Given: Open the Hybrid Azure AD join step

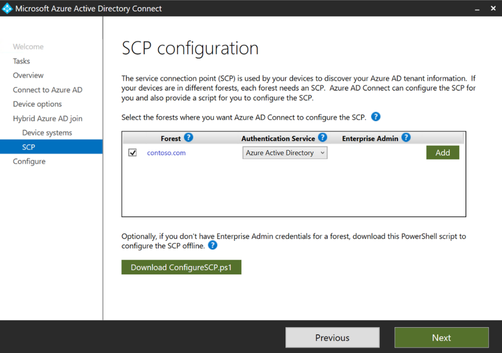Looking at the screenshot, I should click(48, 119).
